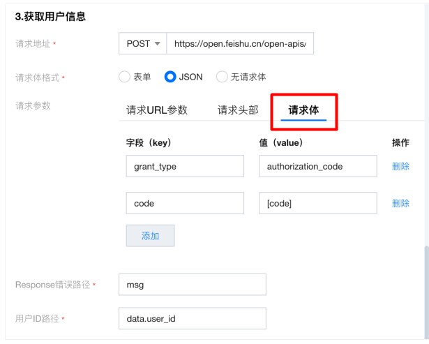This screenshot has width=429, height=344.
Task: Select the JSON radio button
Action: pyautogui.click(x=170, y=77)
